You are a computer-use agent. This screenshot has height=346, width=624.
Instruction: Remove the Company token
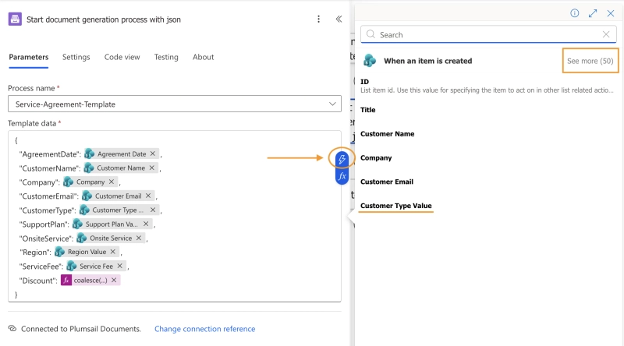coord(112,182)
